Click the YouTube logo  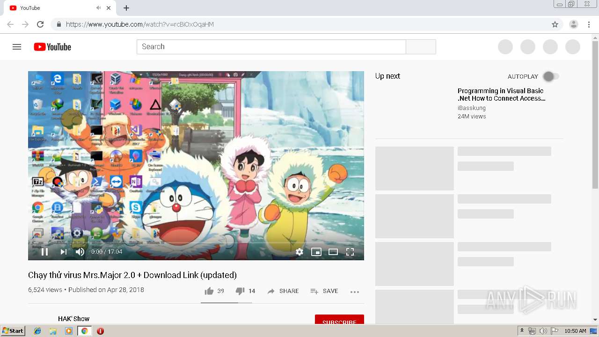point(52,47)
